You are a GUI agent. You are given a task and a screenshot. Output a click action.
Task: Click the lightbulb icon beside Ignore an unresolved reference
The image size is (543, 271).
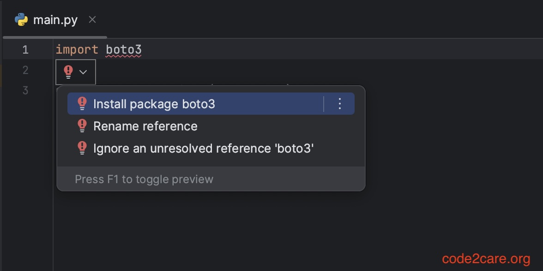pos(82,148)
